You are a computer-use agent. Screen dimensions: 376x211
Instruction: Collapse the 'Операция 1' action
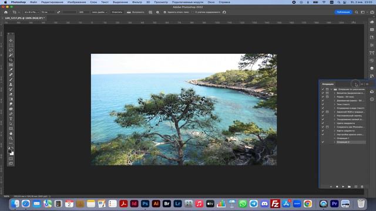334,138
